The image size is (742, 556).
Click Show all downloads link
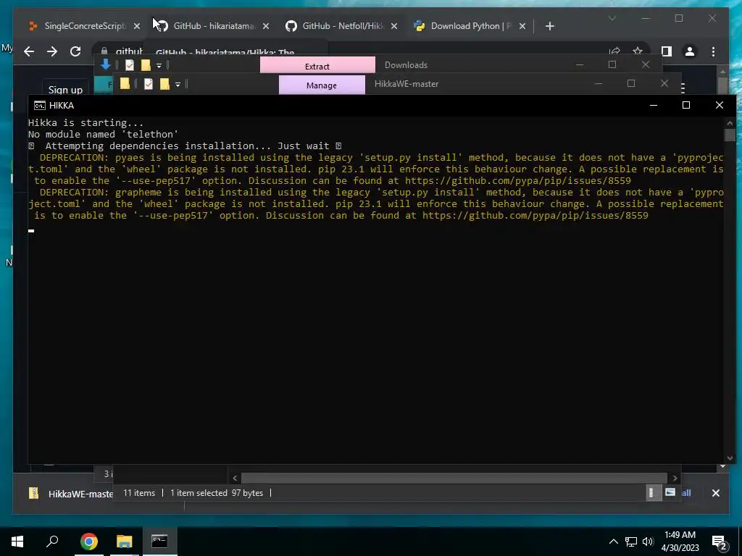[x=685, y=493]
